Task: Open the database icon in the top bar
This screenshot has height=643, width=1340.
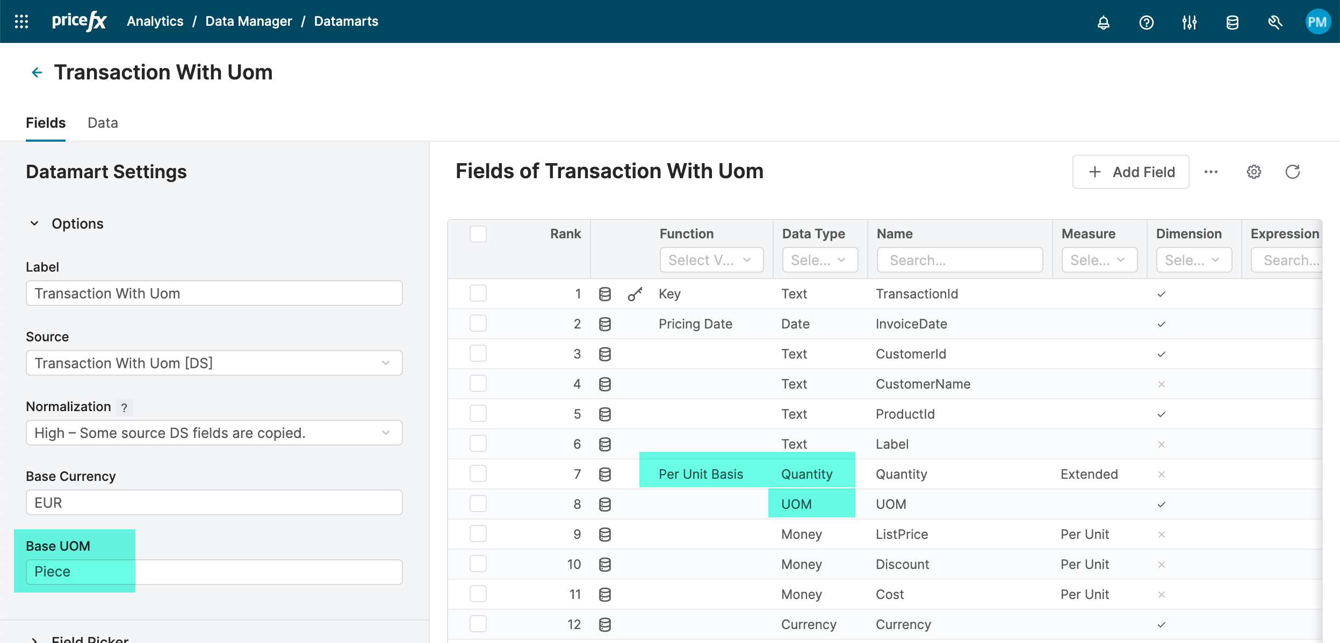Action: [1231, 22]
